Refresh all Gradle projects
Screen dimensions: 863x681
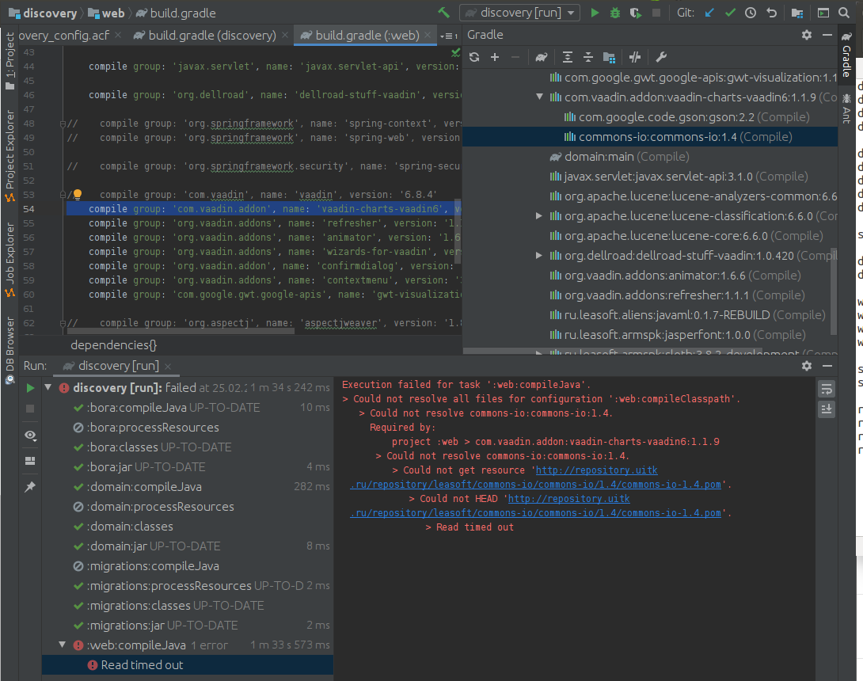tap(474, 57)
